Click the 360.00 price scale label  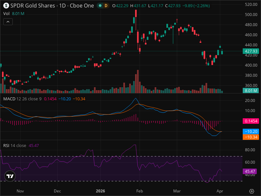coord(251,86)
